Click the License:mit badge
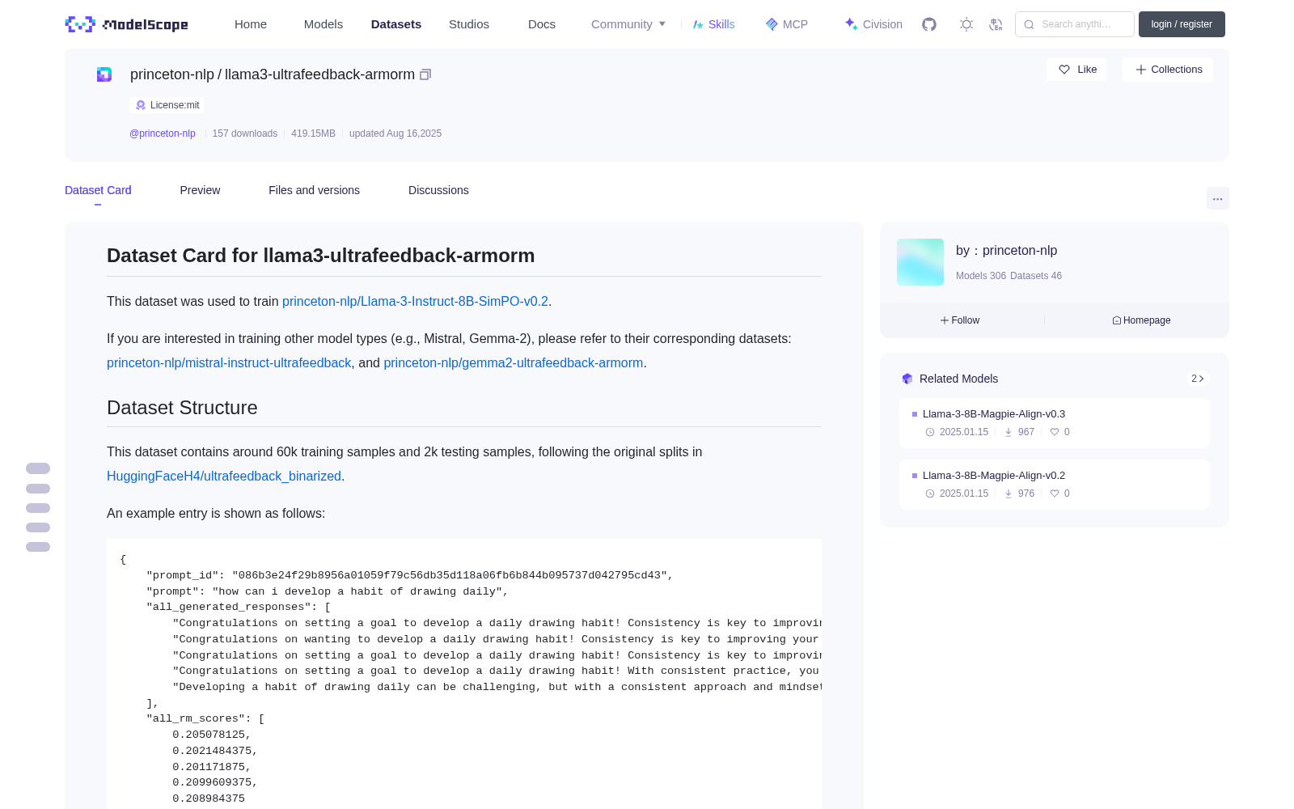The image size is (1294, 809). click(x=167, y=105)
